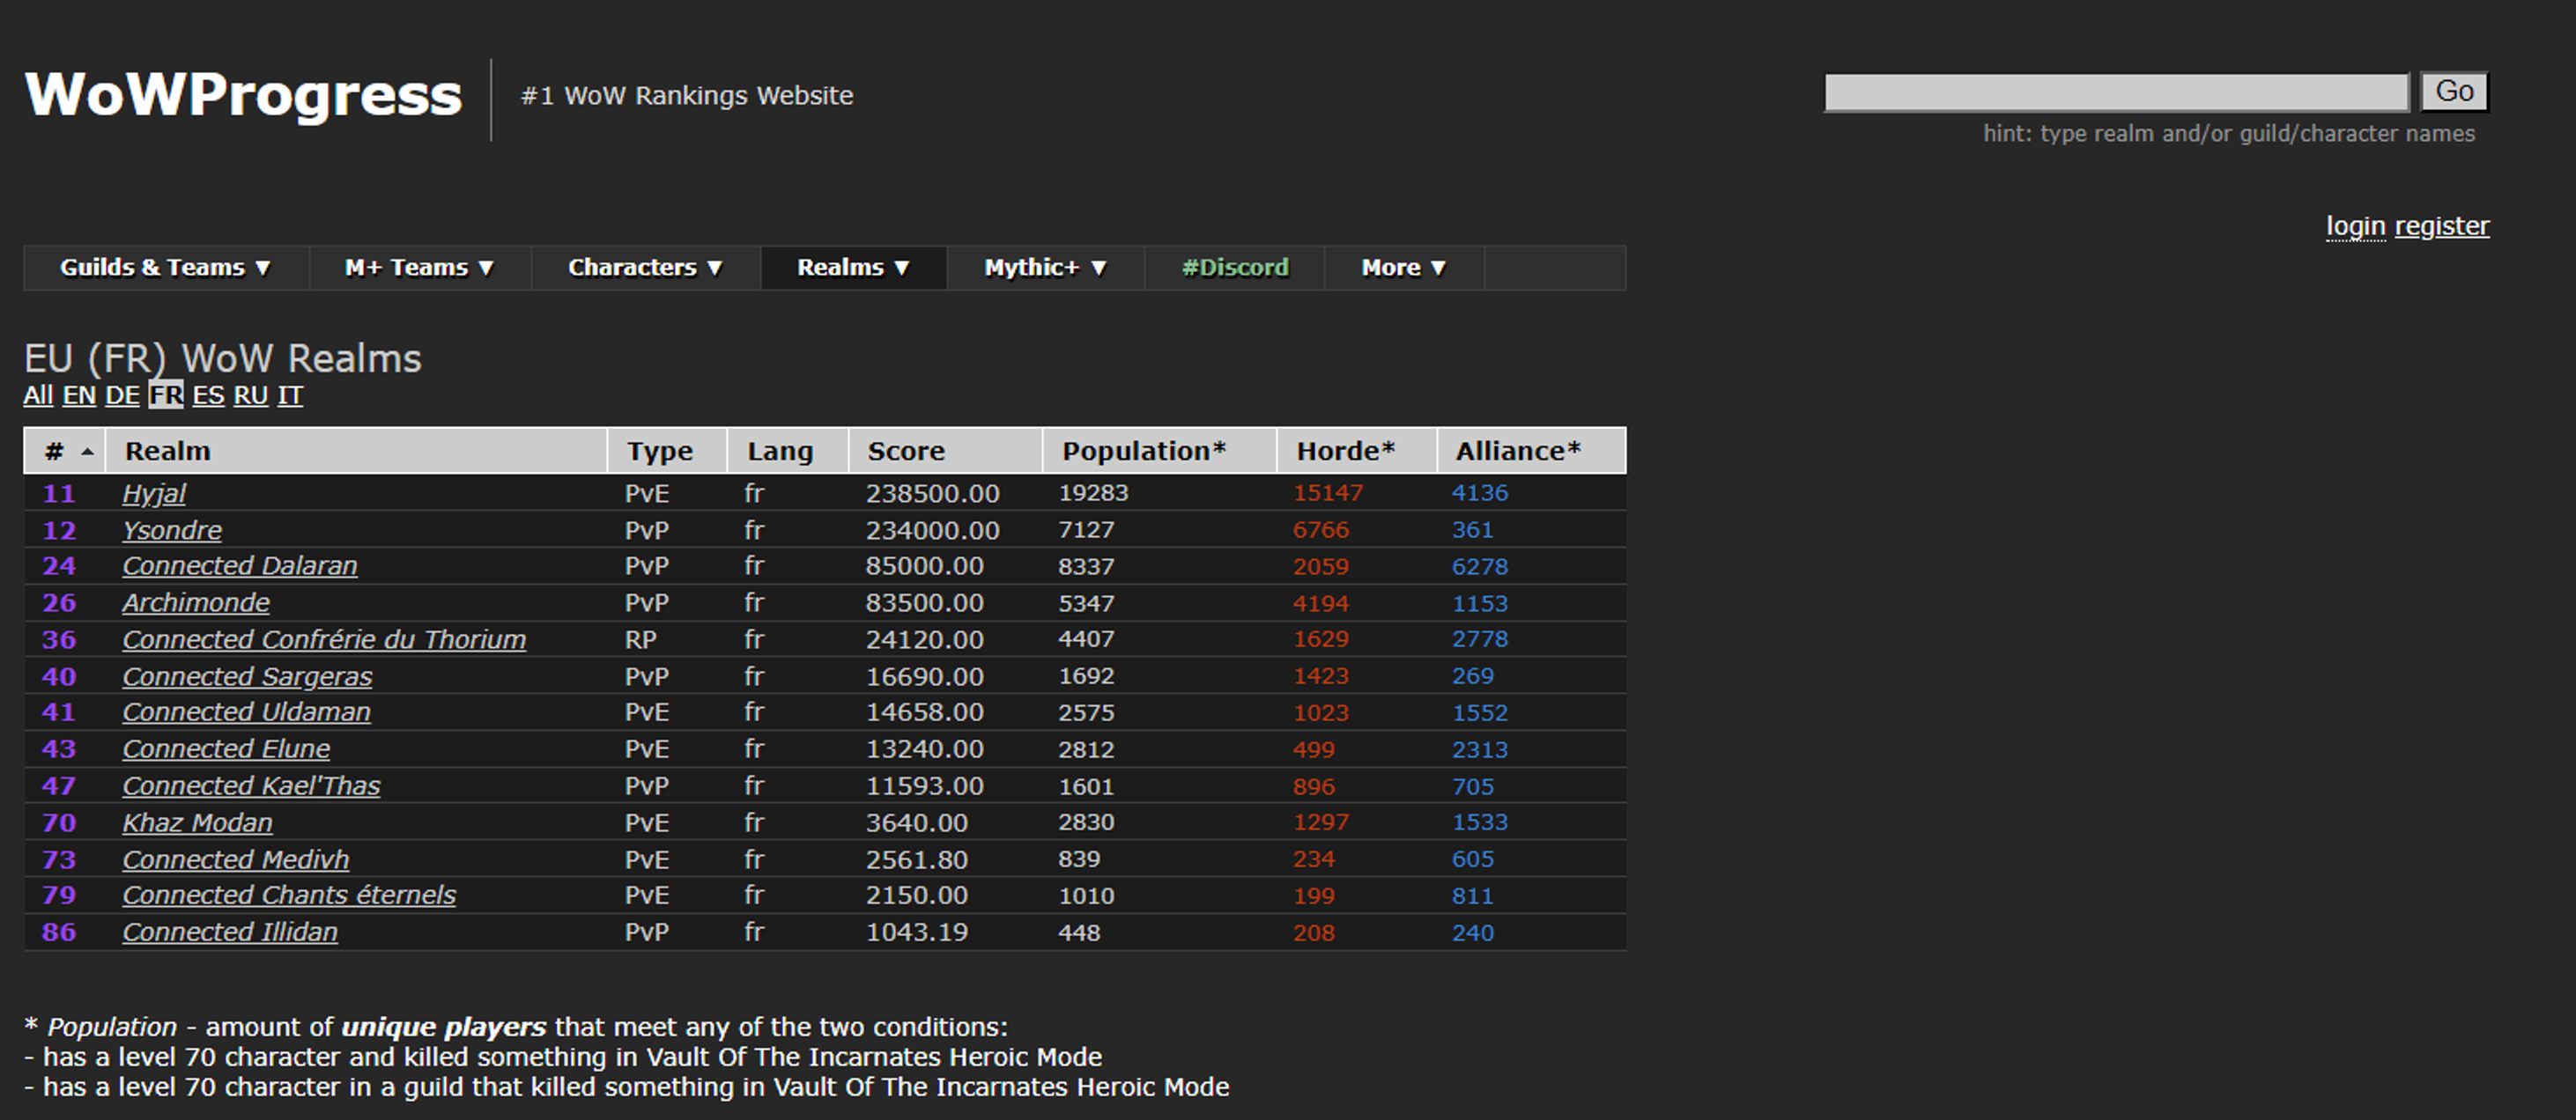Open the Connected Uldaman realm link

[246, 712]
